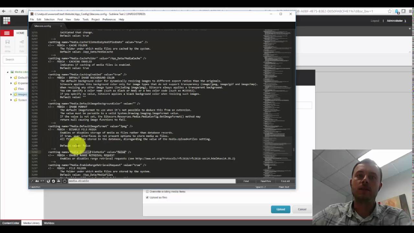Screen dimensions: 414x233
Task: Open the Help menu in Sublime Text
Action: (x=121, y=19)
